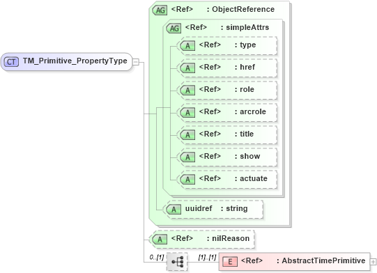Select the 'arcrole' attribute name
This screenshot has height=273, width=377.
253,111
